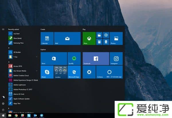172x118 pixels.
Task: Open the small Maps tile
Action: click(x=106, y=42)
